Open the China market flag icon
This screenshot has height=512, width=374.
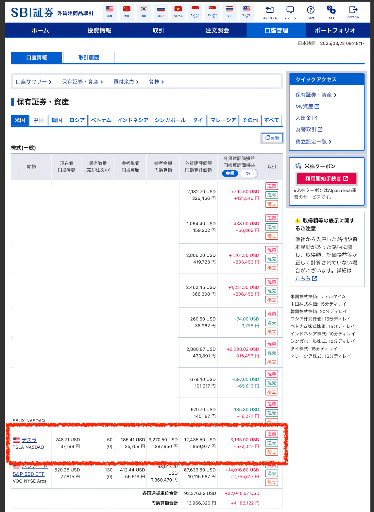[x=127, y=10]
